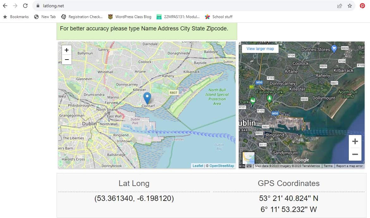This screenshot has height=218, width=370.
Task: Open the WordPress Class Blog bookmark
Action: click(130, 17)
